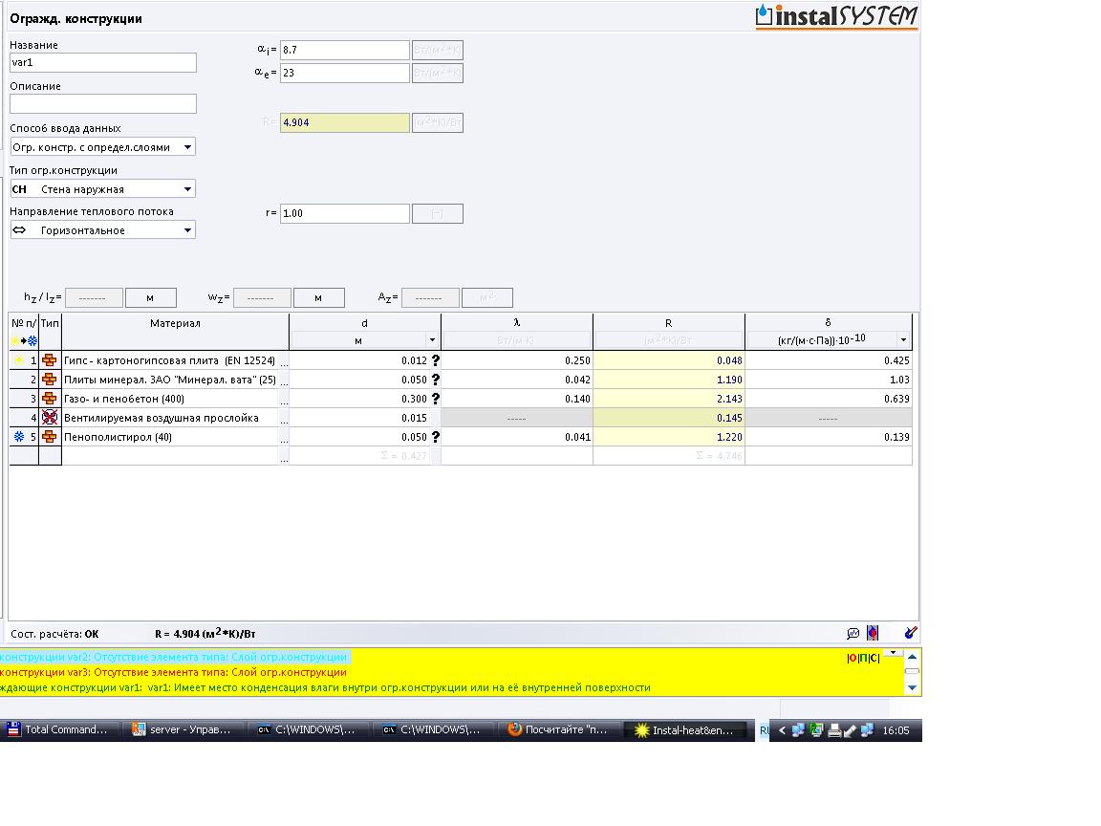Click the Материал column header
The height and width of the screenshot is (826, 1101).
tap(176, 332)
